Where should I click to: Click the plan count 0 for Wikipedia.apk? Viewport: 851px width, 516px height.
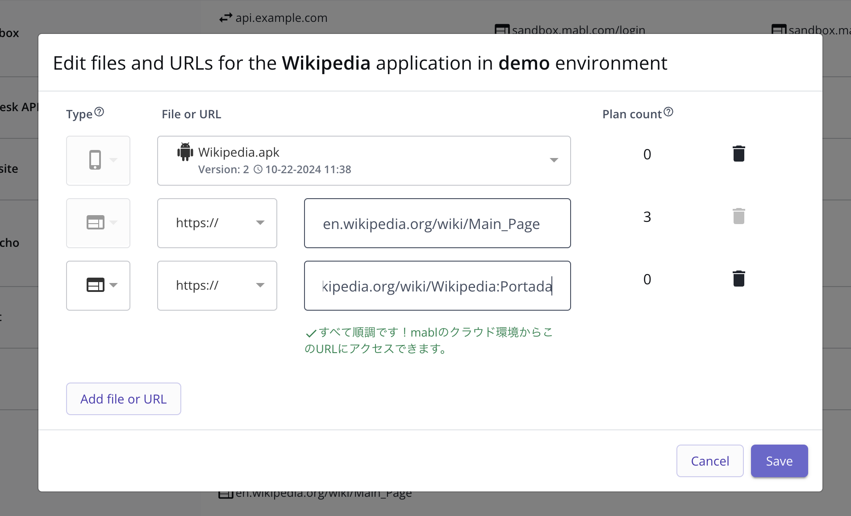pyautogui.click(x=647, y=154)
